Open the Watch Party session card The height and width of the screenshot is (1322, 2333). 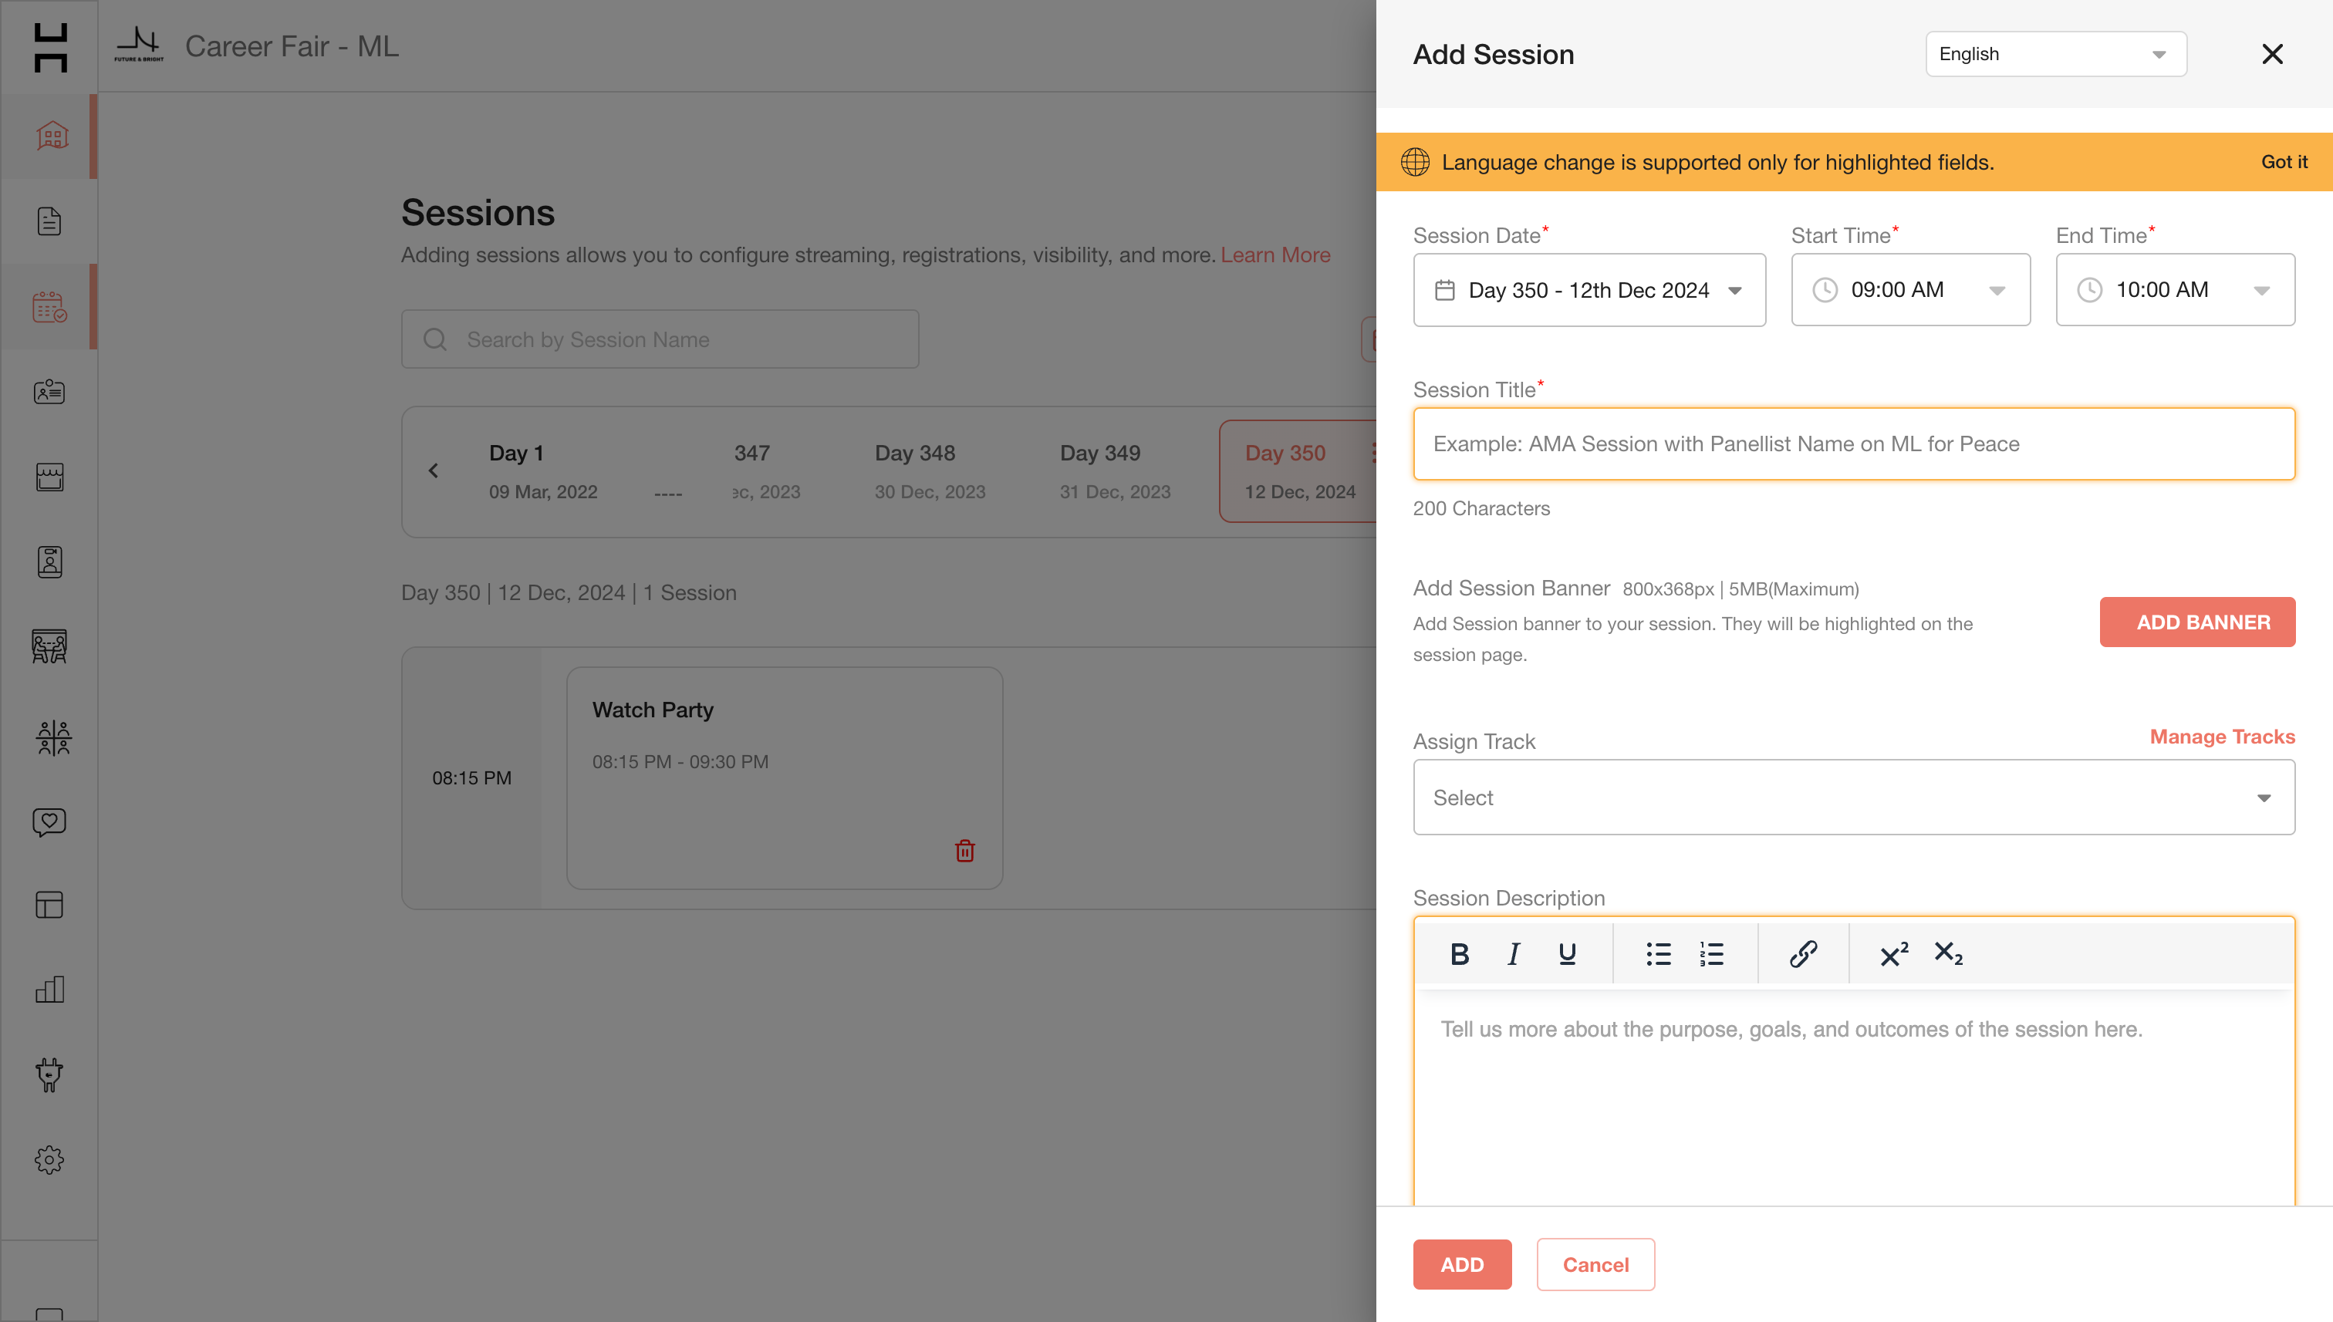(x=785, y=778)
